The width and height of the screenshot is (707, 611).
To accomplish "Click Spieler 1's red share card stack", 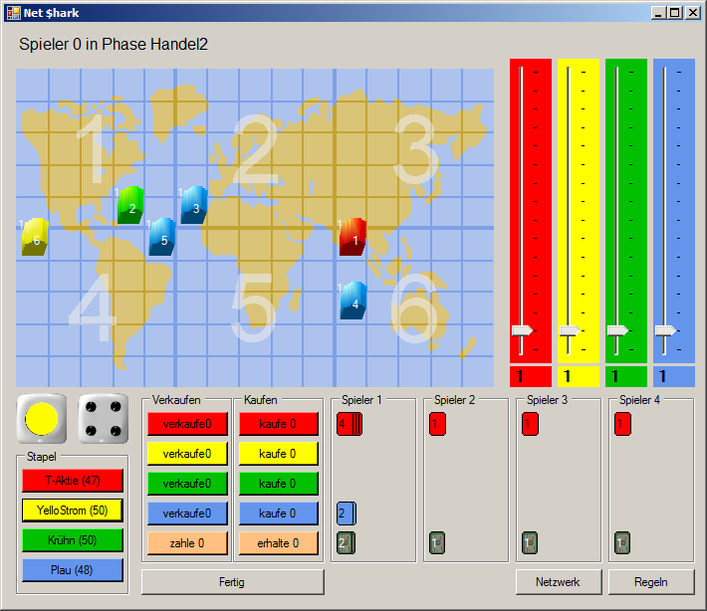I will [x=349, y=424].
